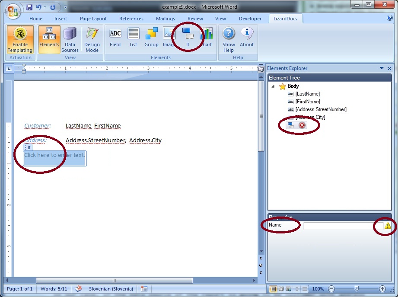The width and height of the screenshot is (398, 297).
Task: Undo the last action
Action: pos(38,7)
